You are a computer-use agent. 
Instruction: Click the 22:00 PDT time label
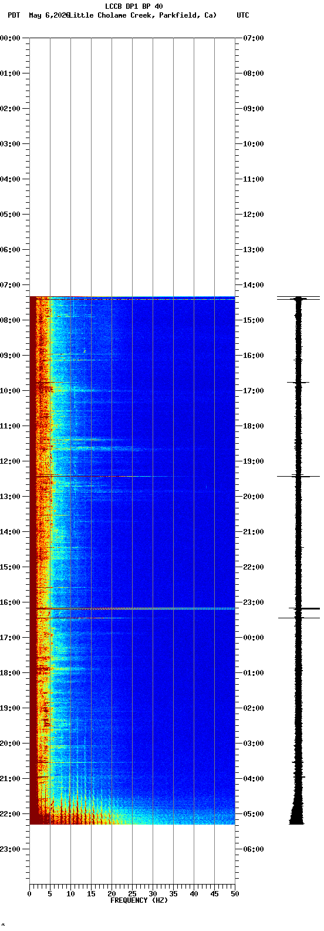[x=10, y=814]
